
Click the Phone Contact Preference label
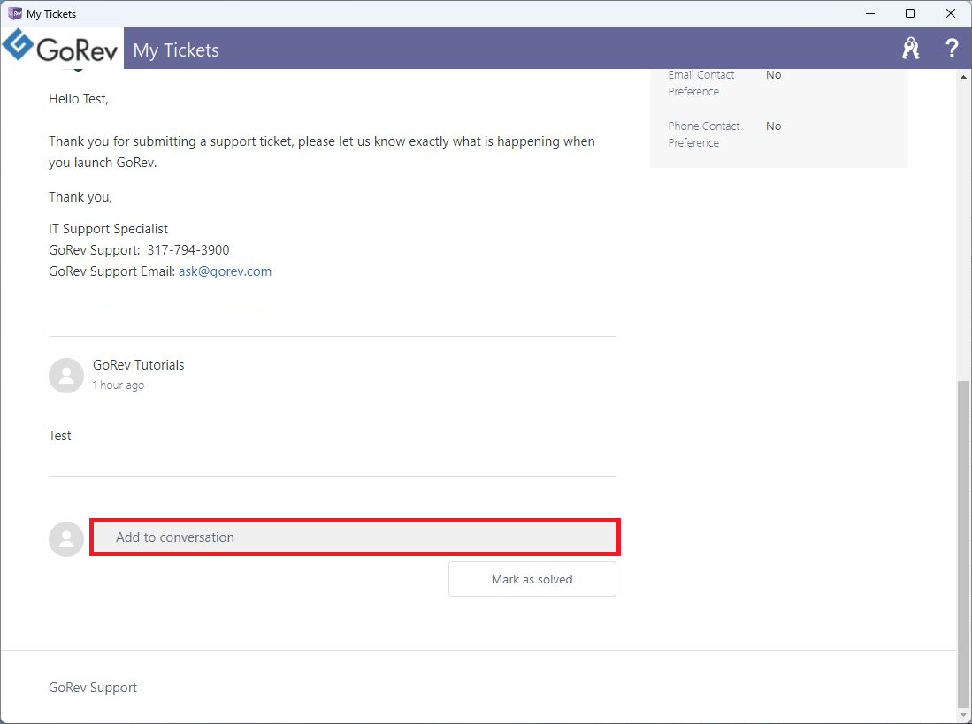(704, 134)
